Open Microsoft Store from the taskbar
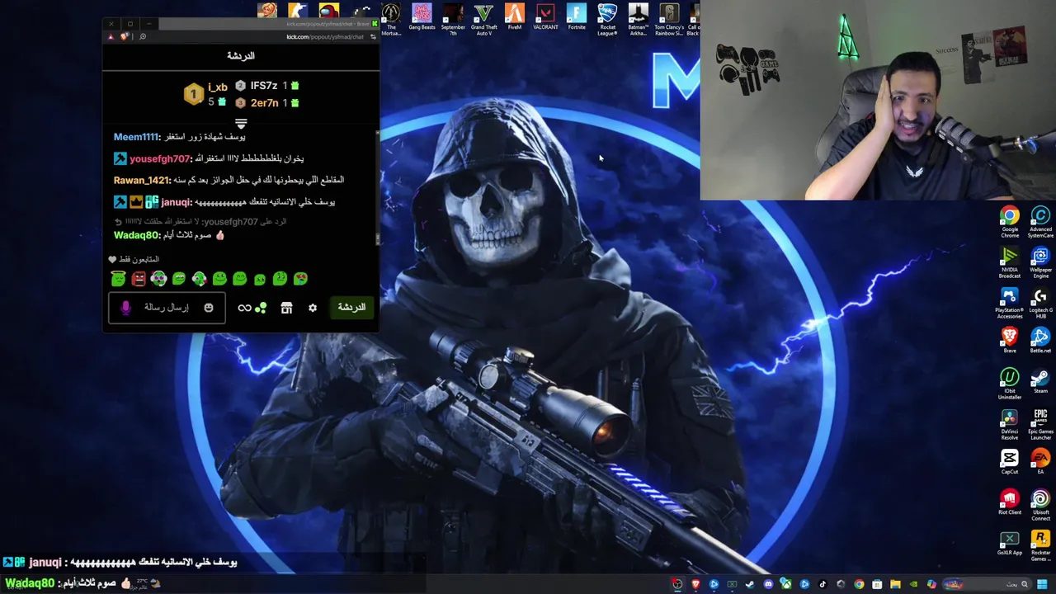 pos(877,584)
